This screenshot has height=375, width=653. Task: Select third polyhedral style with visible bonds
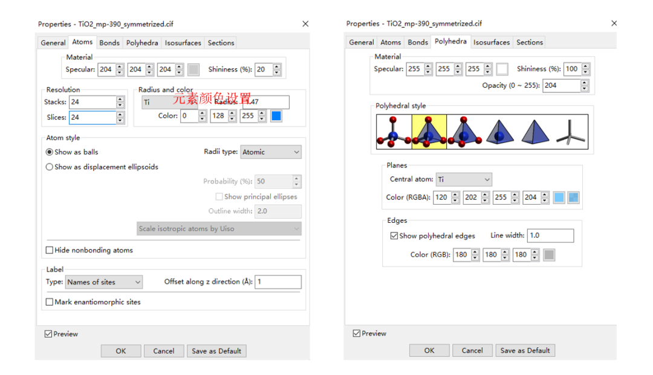(x=464, y=132)
